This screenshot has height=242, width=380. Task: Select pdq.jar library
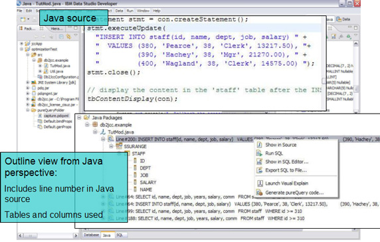(43, 88)
